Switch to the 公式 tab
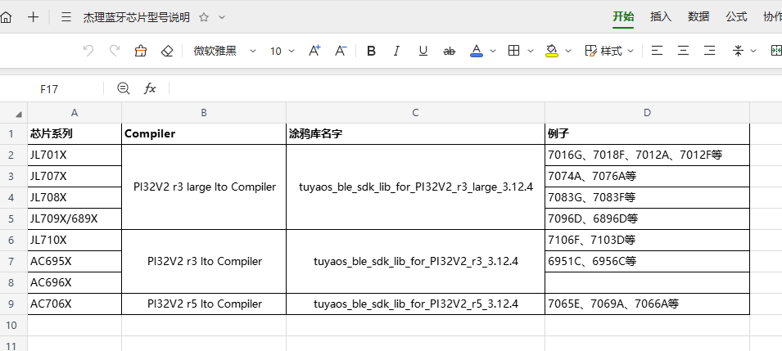 point(737,16)
